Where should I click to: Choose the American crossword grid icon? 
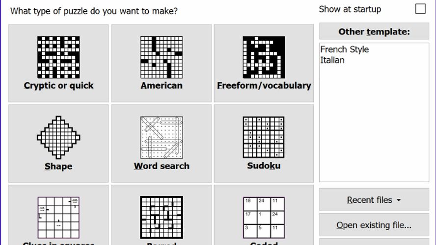(162, 57)
